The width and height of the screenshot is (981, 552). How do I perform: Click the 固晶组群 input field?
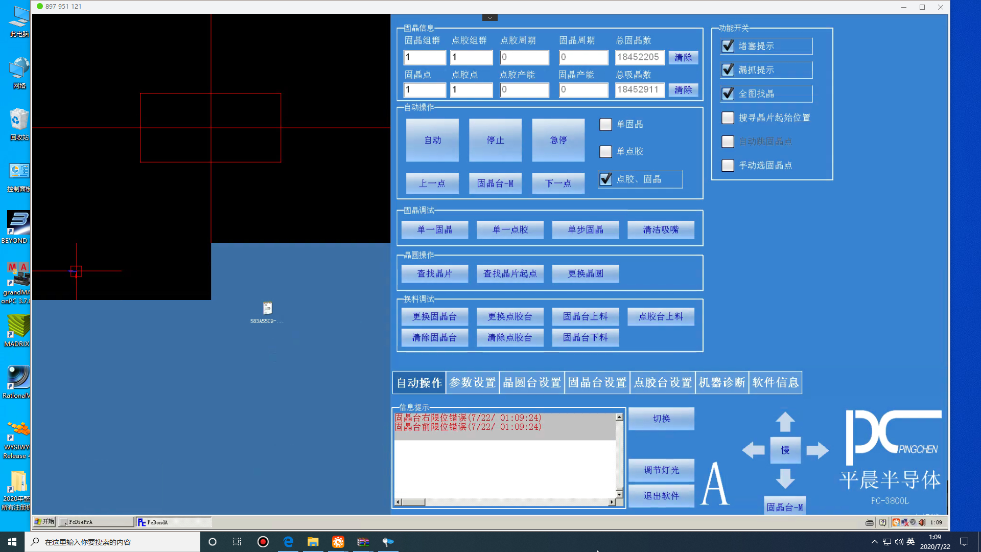[x=425, y=57]
